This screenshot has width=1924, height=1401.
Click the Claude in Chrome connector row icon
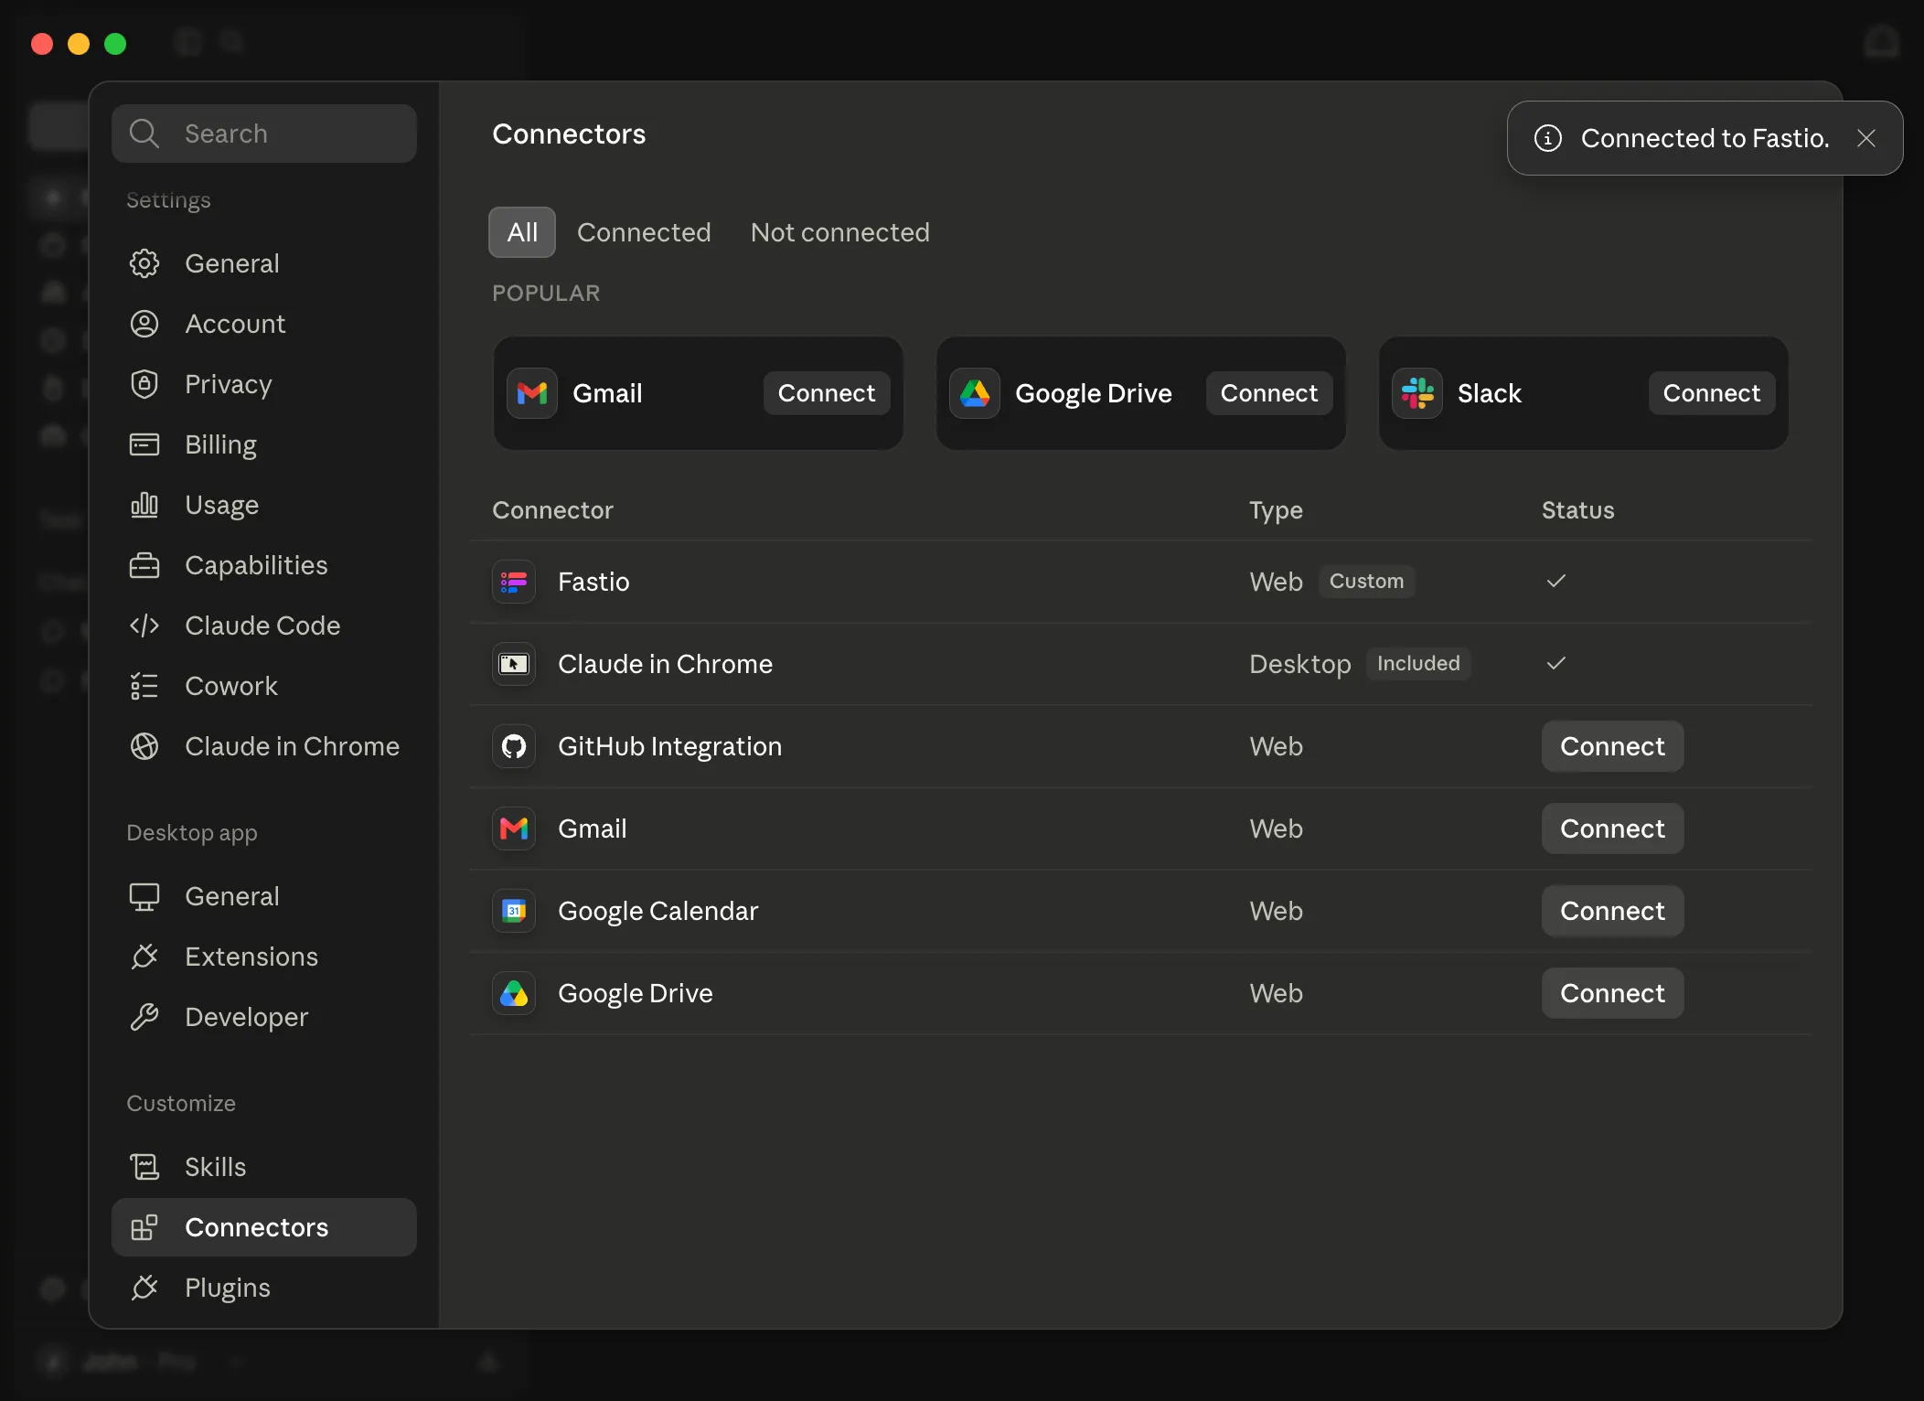click(514, 664)
